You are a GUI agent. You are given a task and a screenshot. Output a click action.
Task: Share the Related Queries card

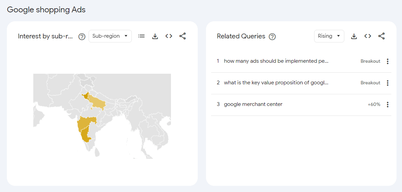pyautogui.click(x=381, y=36)
